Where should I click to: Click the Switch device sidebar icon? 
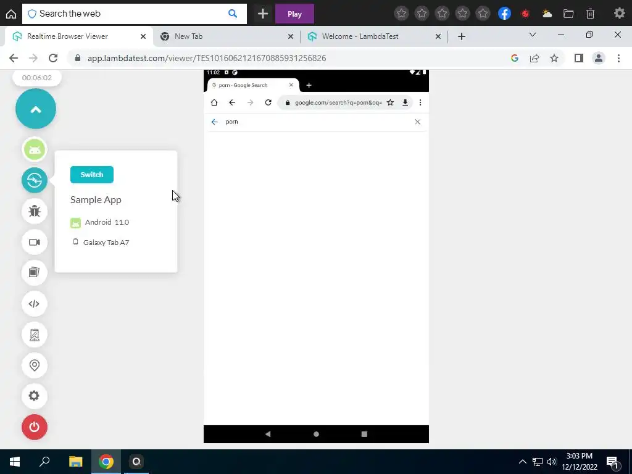pos(35,180)
